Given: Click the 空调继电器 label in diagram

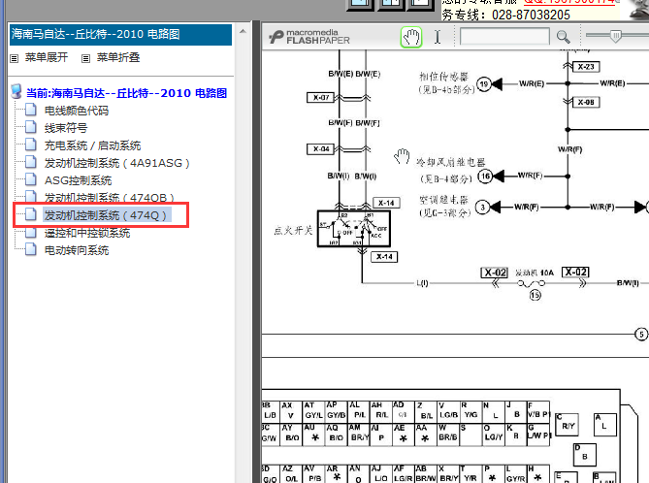Looking at the screenshot, I should 444,200.
